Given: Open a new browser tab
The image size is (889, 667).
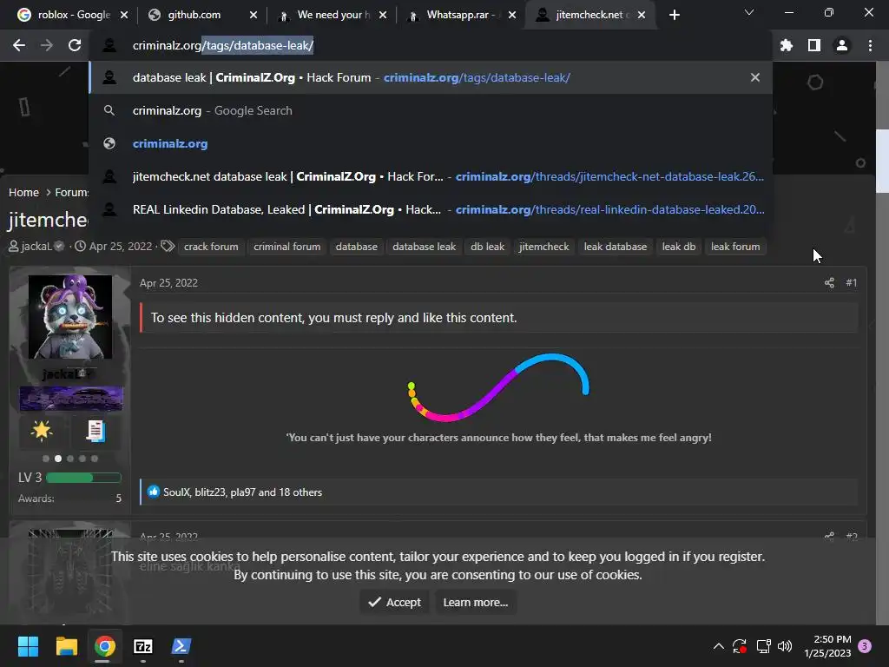Looking at the screenshot, I should (674, 15).
